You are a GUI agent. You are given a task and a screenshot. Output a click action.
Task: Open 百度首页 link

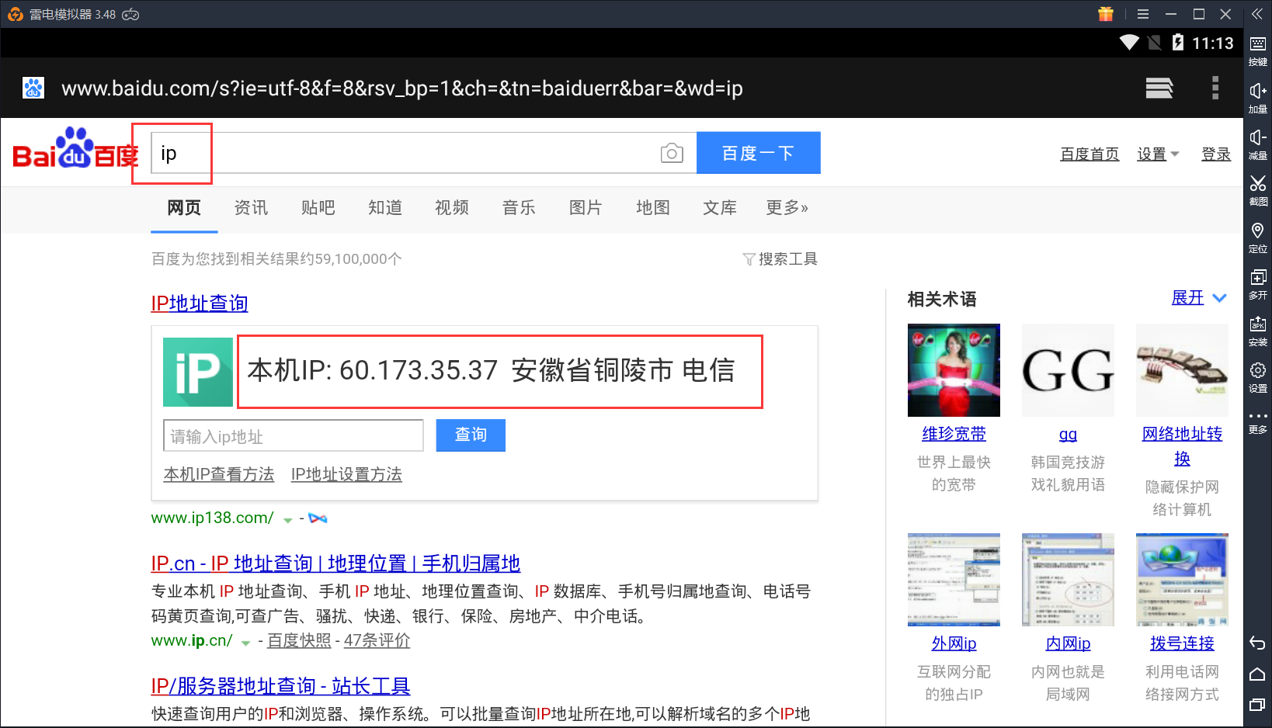click(x=1090, y=154)
